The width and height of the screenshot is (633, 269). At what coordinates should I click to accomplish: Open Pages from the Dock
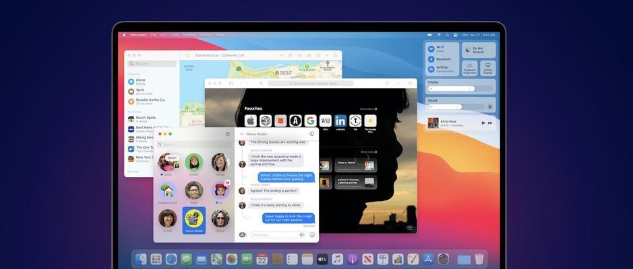pos(413,259)
